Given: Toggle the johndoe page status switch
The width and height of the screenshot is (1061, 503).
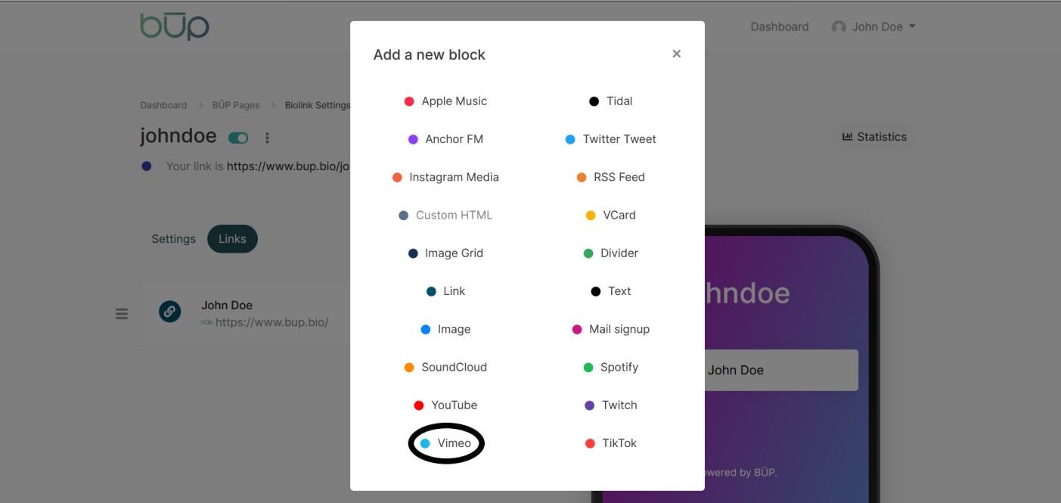Looking at the screenshot, I should 238,138.
